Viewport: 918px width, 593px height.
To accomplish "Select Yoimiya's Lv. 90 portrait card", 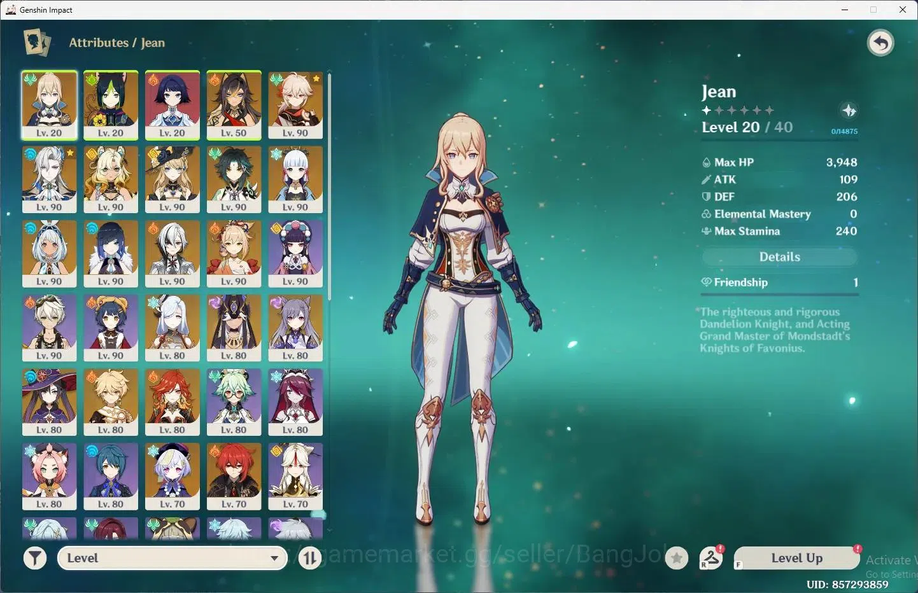I will [x=234, y=254].
